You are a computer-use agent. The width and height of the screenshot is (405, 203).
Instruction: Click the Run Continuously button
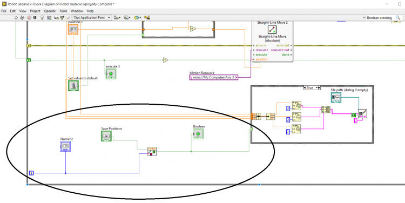point(22,18)
